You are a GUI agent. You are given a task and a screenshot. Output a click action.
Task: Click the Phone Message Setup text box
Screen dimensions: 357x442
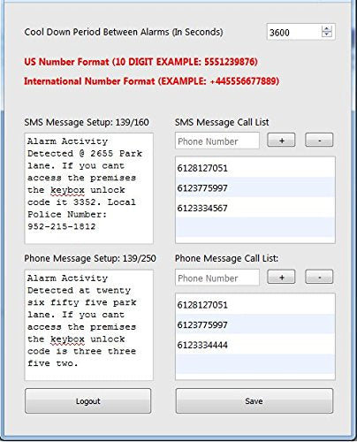[89, 325]
